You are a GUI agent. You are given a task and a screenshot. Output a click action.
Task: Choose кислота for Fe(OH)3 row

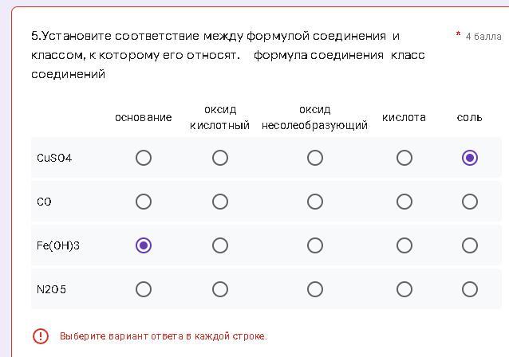(404, 245)
